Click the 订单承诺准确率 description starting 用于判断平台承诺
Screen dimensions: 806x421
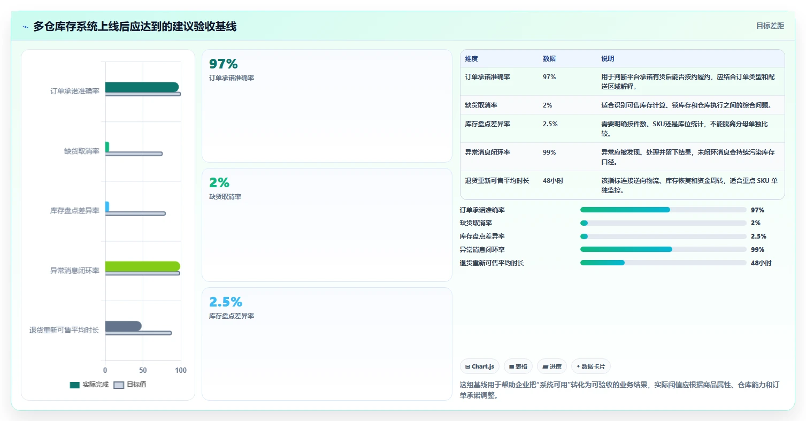tap(688, 81)
